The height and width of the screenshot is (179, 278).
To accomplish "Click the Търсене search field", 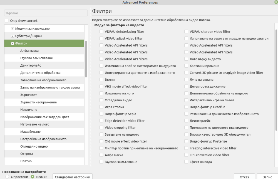I will (x=46, y=13).
